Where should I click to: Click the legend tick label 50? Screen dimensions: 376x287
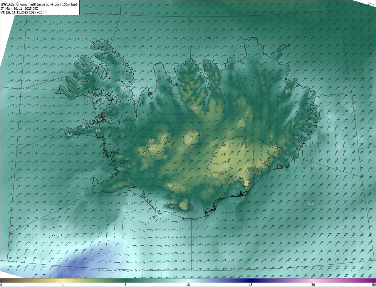[x=374, y=285]
